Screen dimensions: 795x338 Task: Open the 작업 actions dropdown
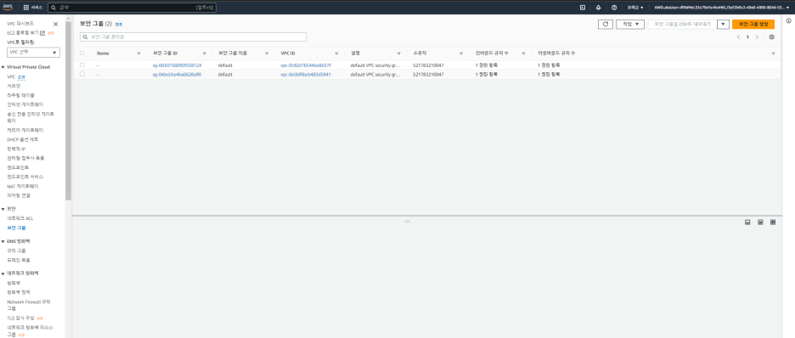tap(629, 24)
